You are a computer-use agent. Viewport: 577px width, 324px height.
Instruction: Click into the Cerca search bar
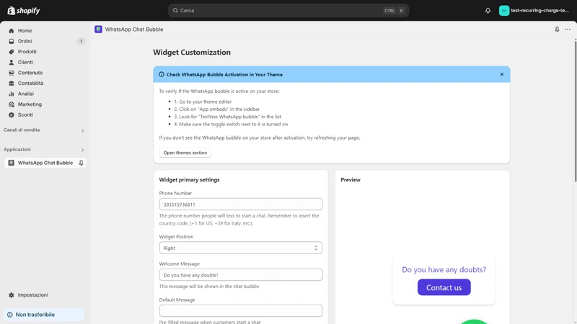[288, 11]
